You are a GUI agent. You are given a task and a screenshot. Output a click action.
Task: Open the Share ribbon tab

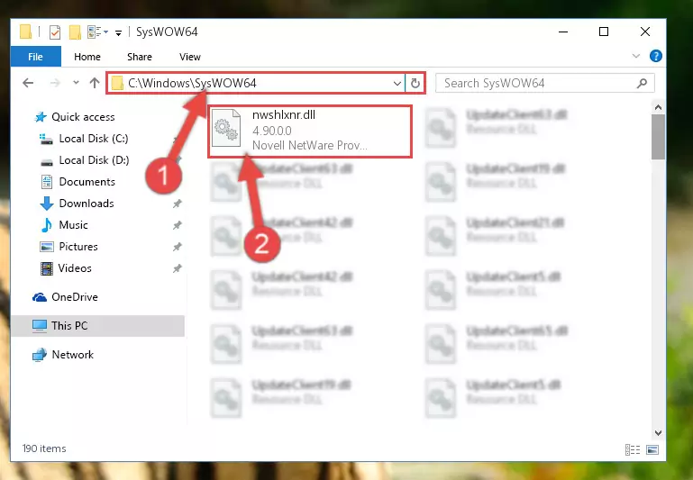click(139, 57)
